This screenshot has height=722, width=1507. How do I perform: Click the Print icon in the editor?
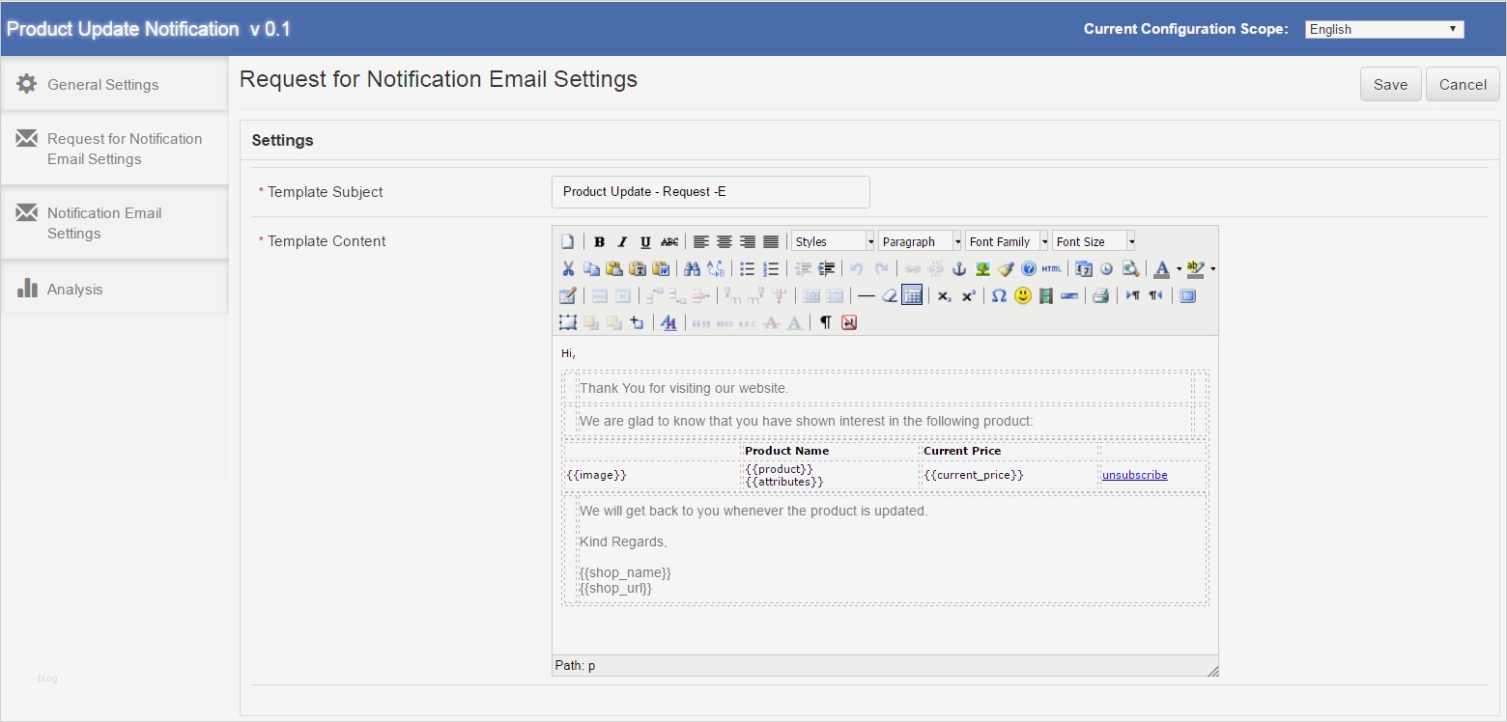point(1100,296)
